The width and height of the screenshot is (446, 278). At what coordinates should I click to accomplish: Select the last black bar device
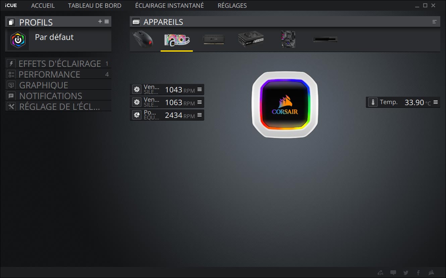point(325,40)
